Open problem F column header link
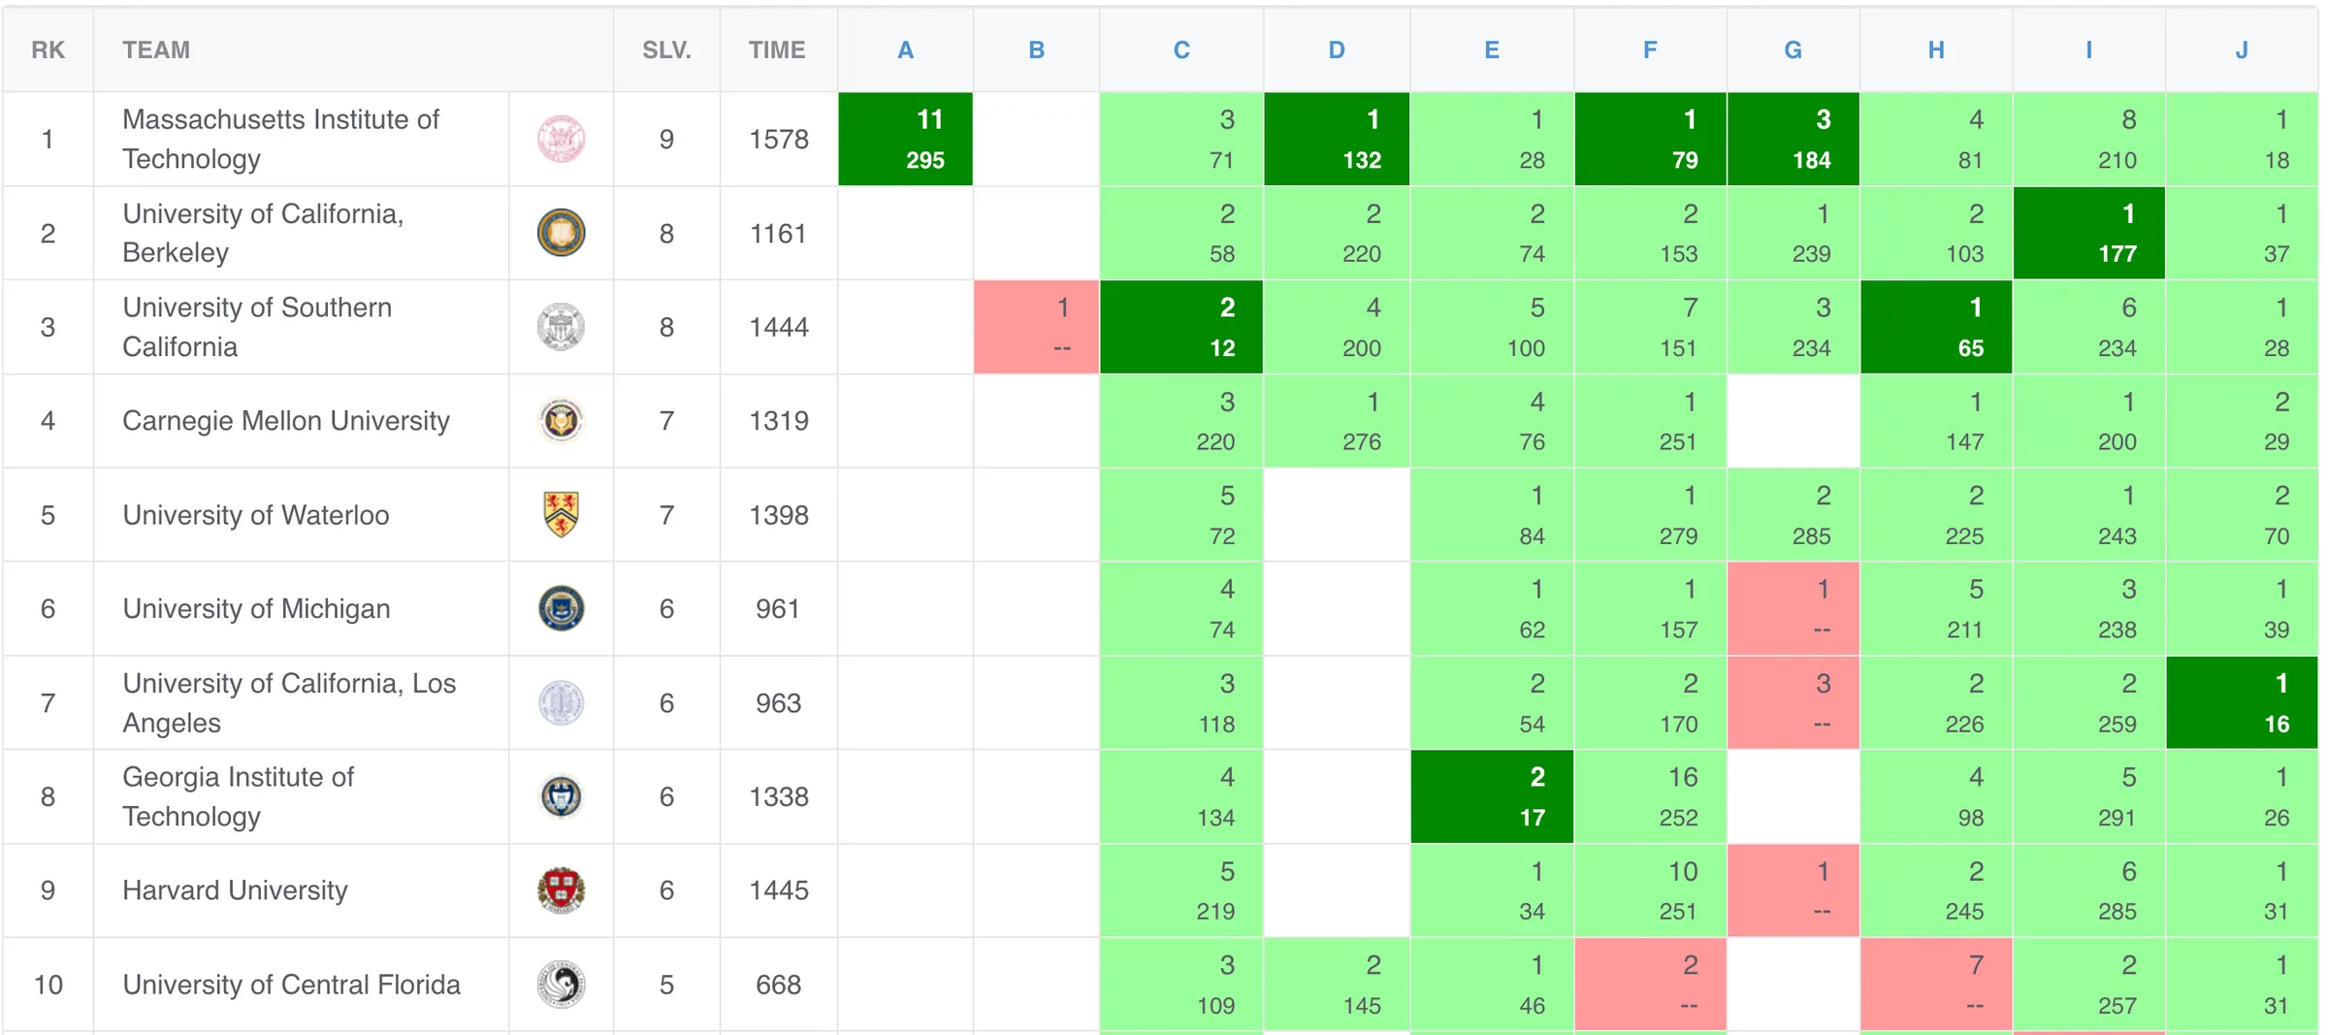This screenshot has width=2328, height=1035. (x=1650, y=50)
